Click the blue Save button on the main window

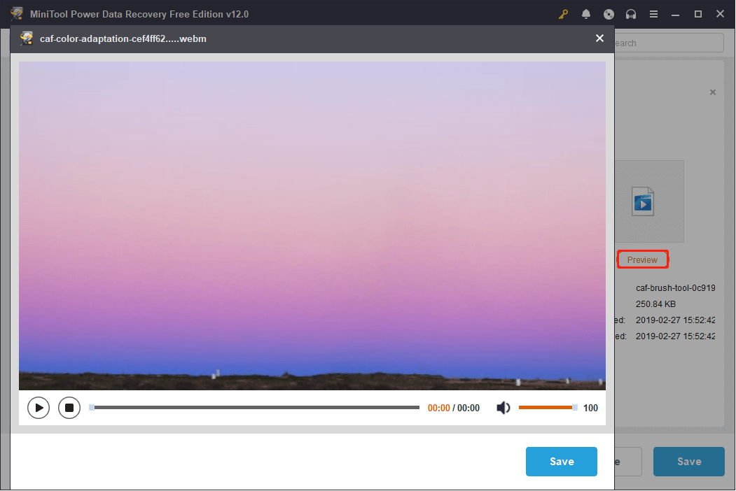[x=688, y=462]
